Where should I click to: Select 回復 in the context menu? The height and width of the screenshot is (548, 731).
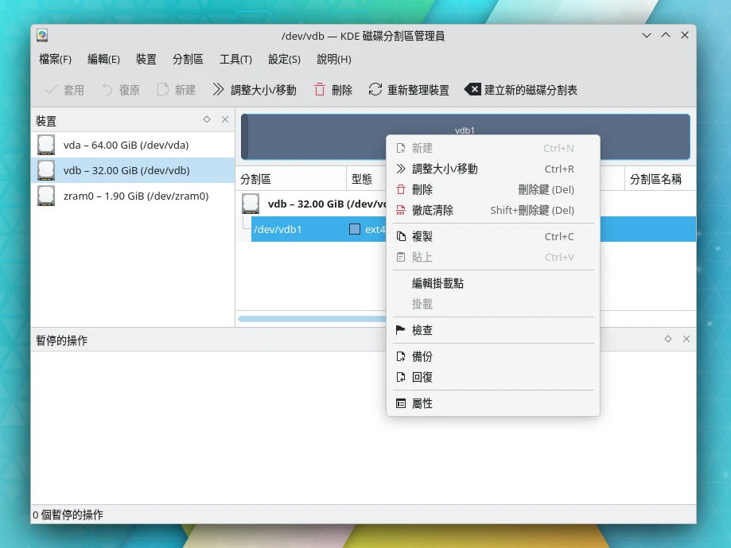tap(422, 377)
